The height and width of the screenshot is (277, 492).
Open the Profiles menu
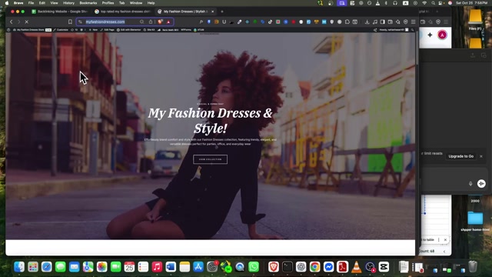coord(108,3)
